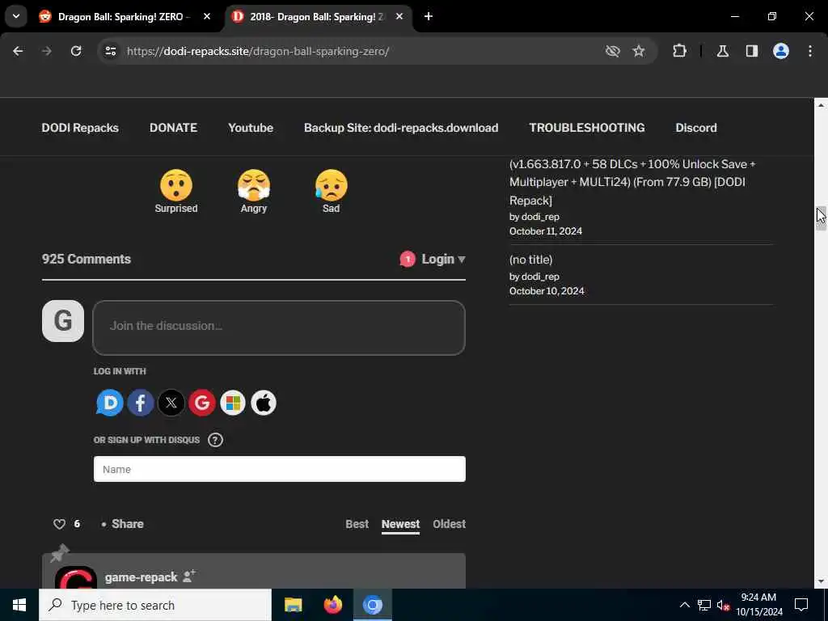Sort comments by Newest

click(x=400, y=524)
